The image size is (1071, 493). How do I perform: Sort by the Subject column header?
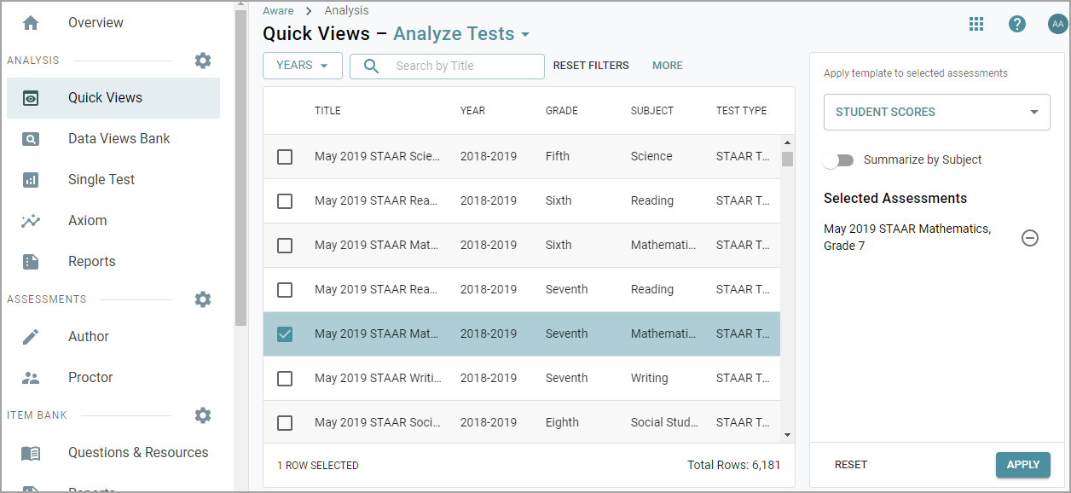[x=652, y=111]
